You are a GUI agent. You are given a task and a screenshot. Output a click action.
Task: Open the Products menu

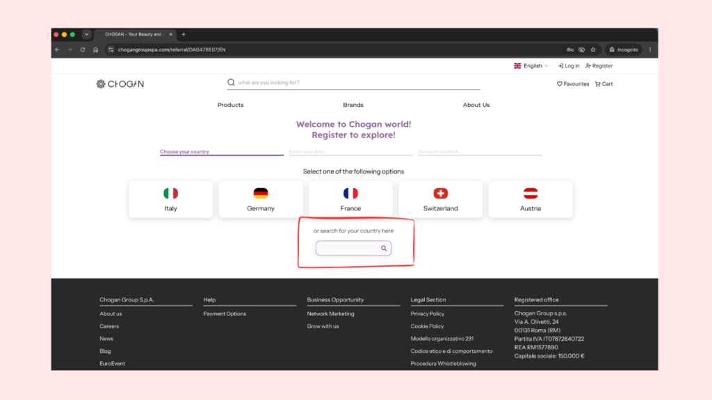point(230,105)
